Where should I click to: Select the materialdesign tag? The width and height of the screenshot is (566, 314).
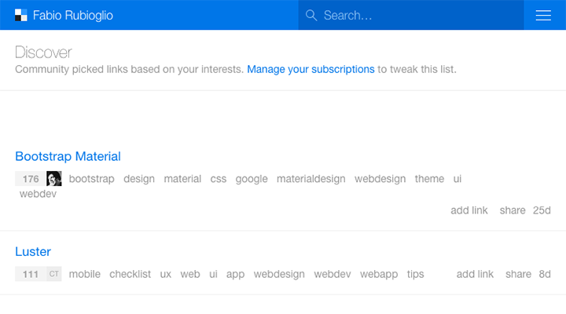[x=311, y=179]
